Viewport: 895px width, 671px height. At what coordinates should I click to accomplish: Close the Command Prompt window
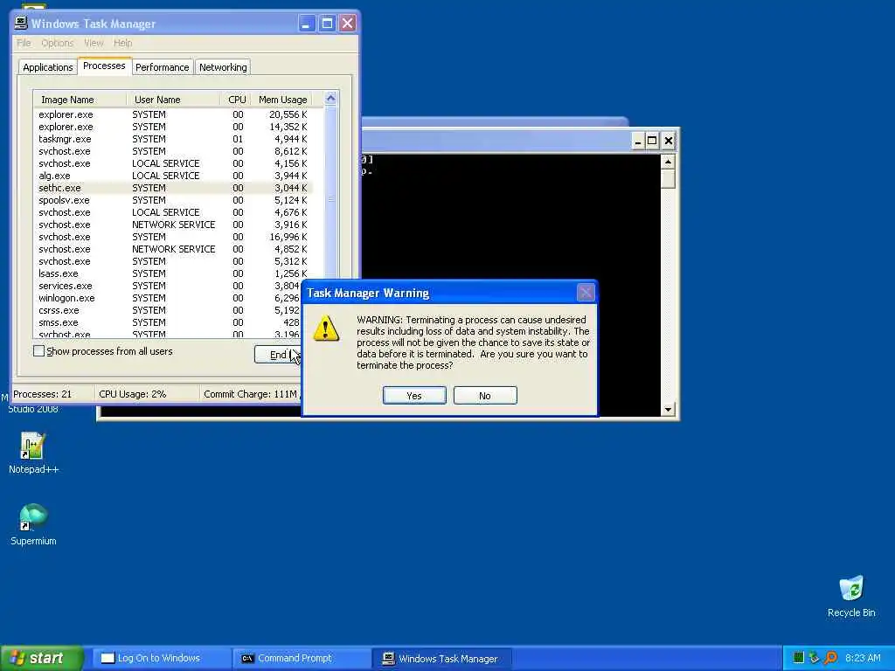click(x=669, y=141)
